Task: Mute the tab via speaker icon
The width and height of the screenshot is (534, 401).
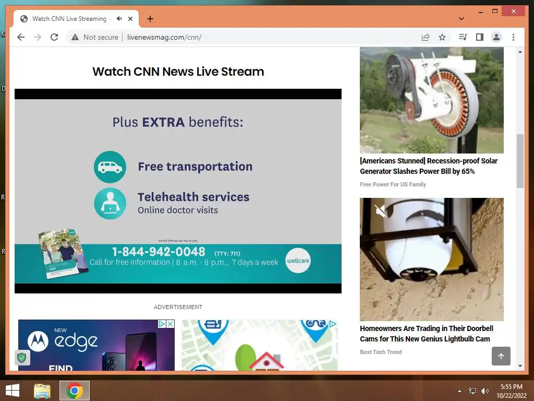Action: 119,19
